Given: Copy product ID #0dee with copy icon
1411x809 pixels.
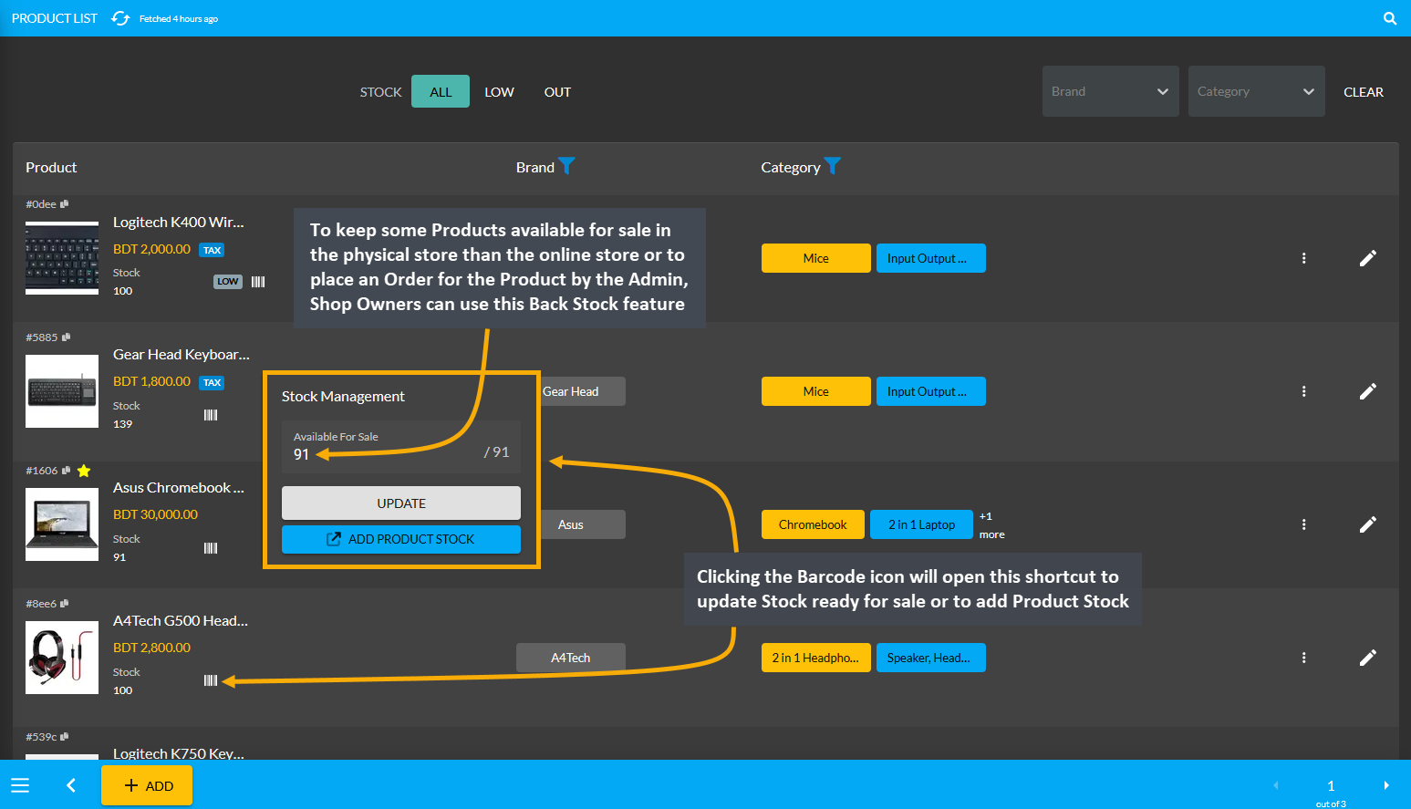Looking at the screenshot, I should (64, 204).
